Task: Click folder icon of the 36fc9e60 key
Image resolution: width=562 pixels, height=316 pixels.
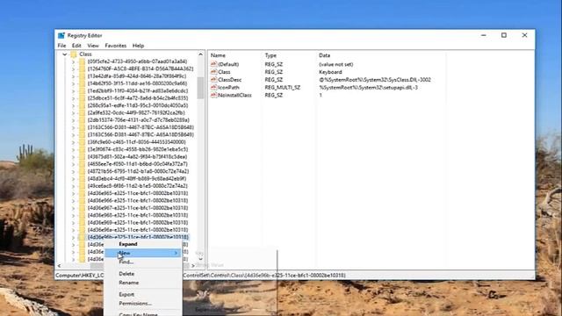Action: (x=82, y=142)
